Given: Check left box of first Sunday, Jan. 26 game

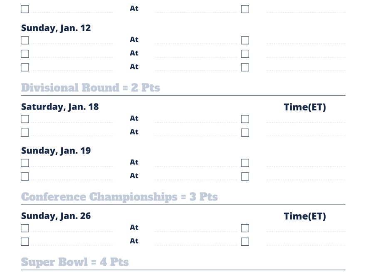Looking at the screenshot, I should pos(25,228).
